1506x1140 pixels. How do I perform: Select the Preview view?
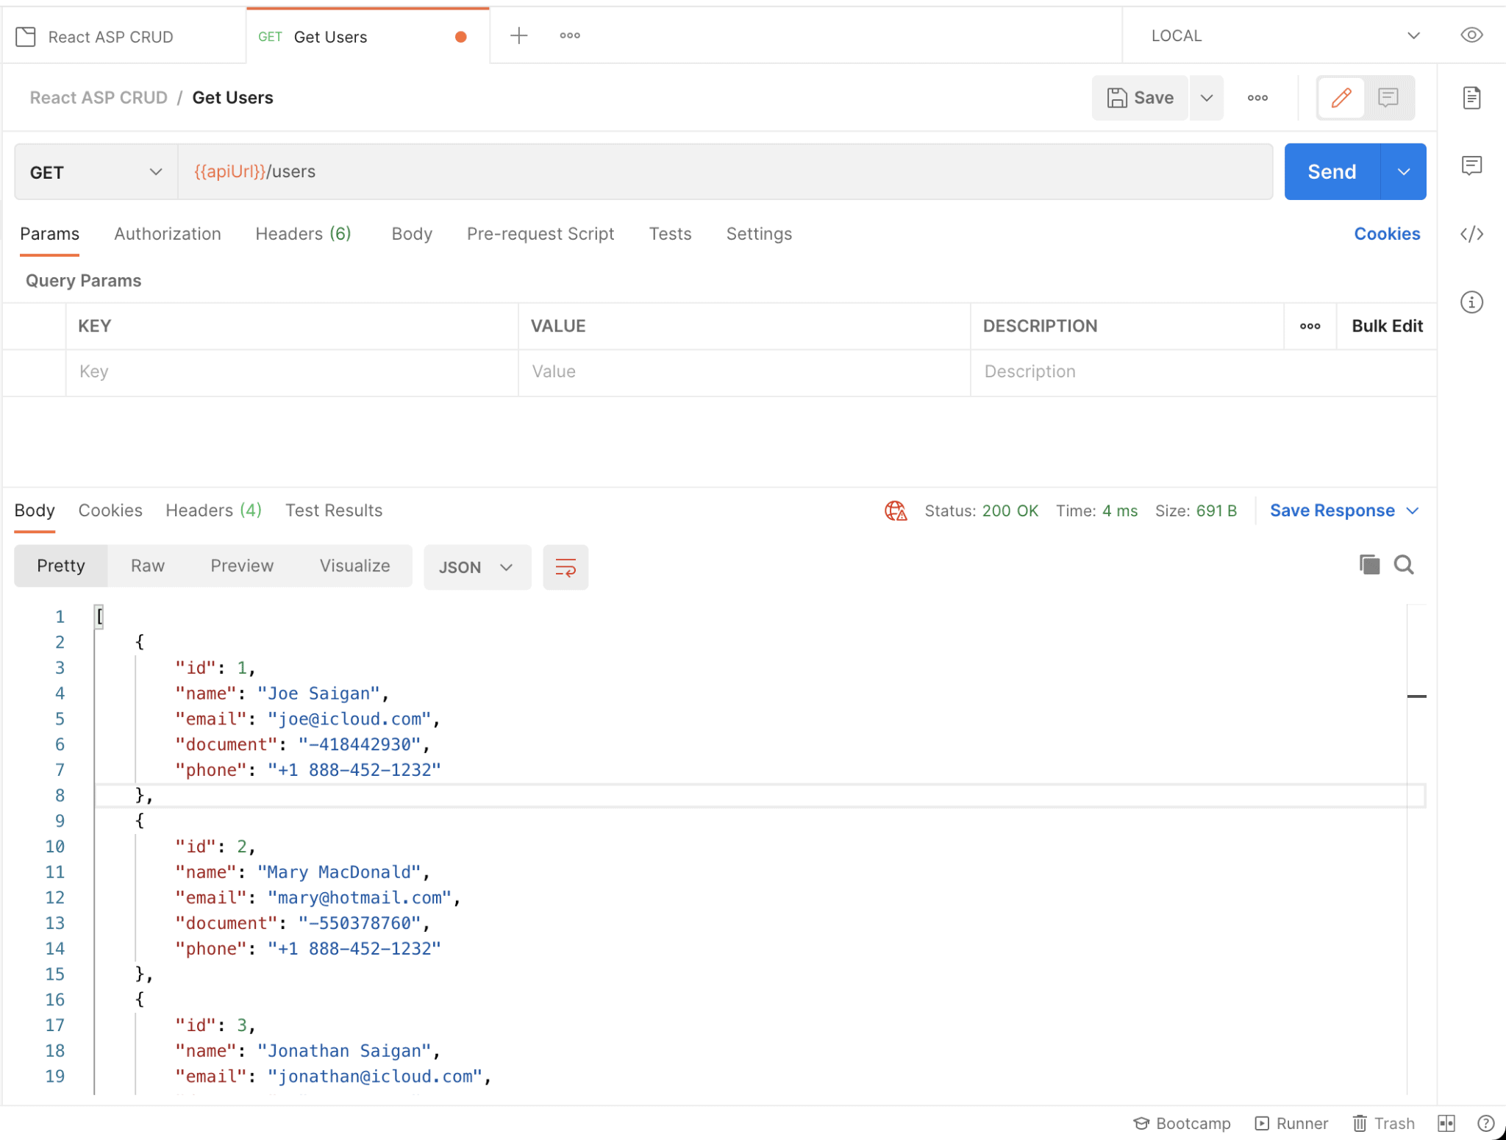pyautogui.click(x=242, y=566)
